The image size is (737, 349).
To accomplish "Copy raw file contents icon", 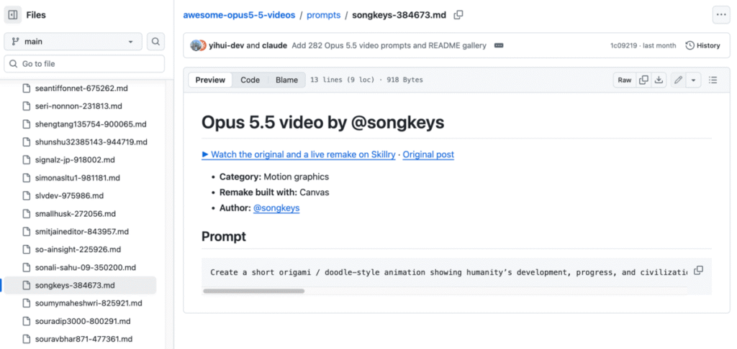I will pos(644,80).
